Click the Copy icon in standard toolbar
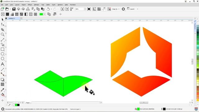Screen dimensions: 199x112 click(x=38, y=9)
